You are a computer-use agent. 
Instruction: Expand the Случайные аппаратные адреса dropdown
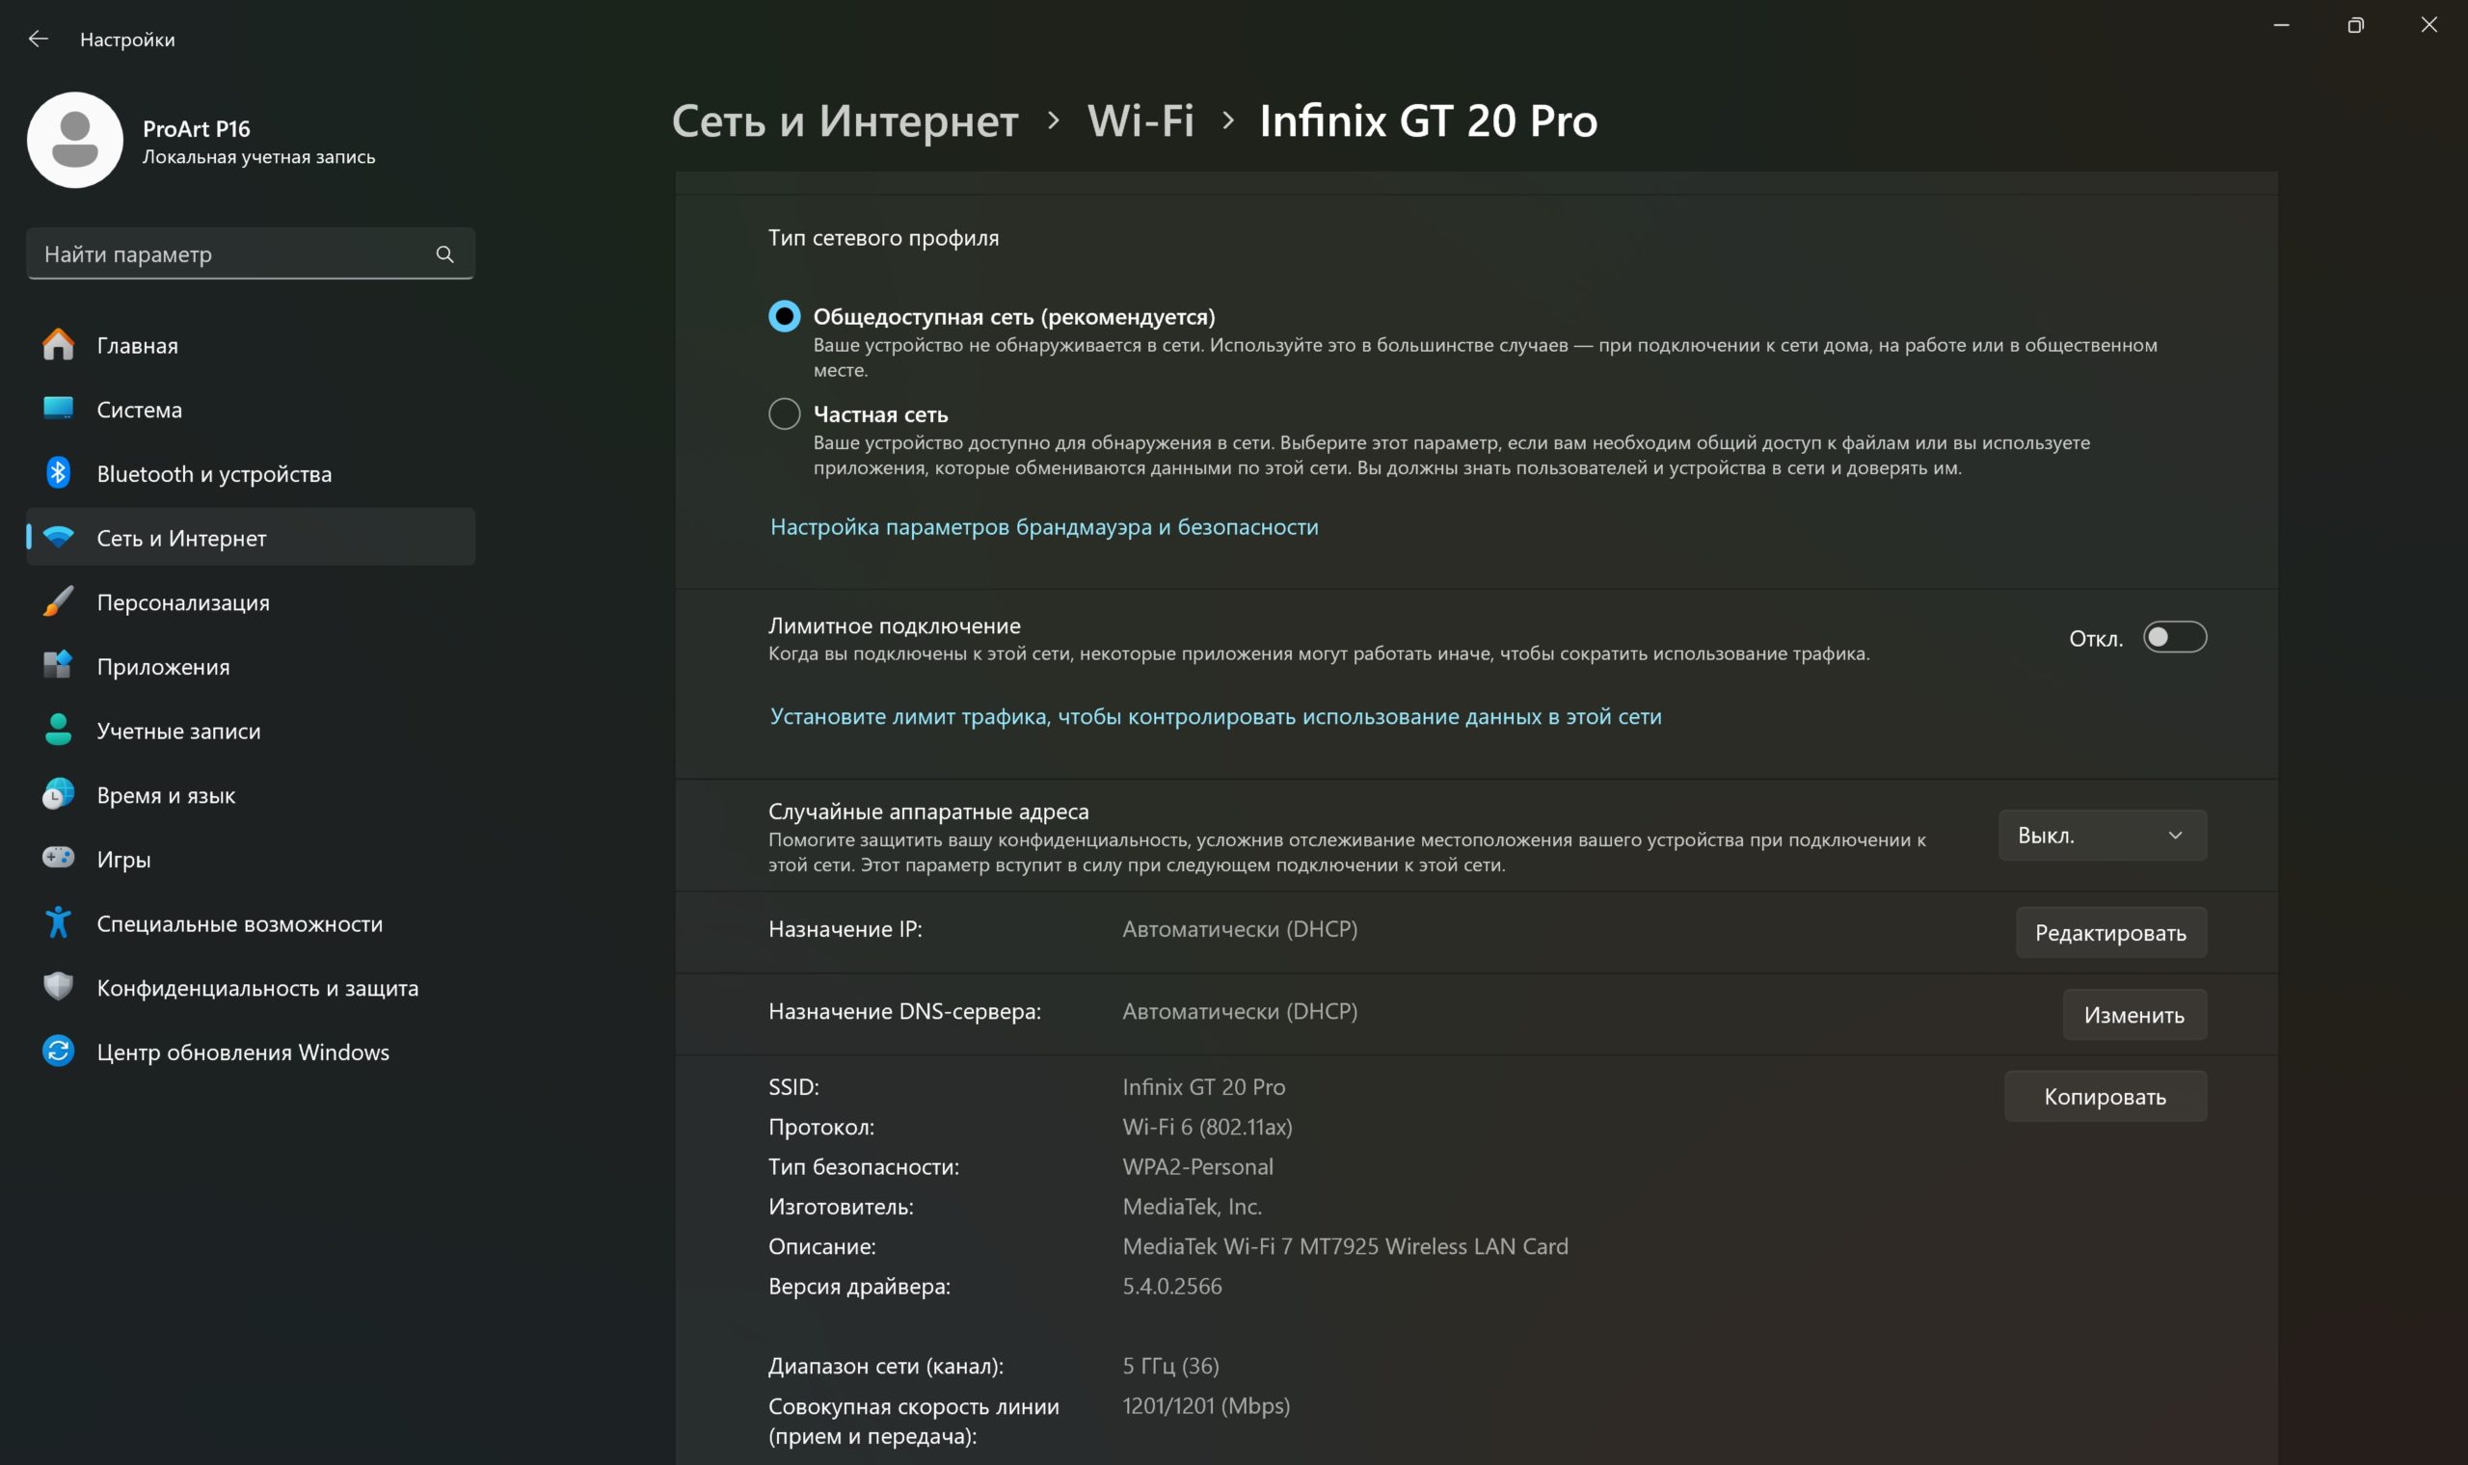tap(2103, 836)
